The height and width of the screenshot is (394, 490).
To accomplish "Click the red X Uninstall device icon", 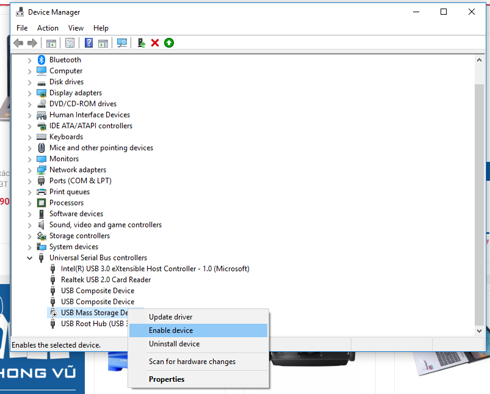I will pyautogui.click(x=154, y=43).
